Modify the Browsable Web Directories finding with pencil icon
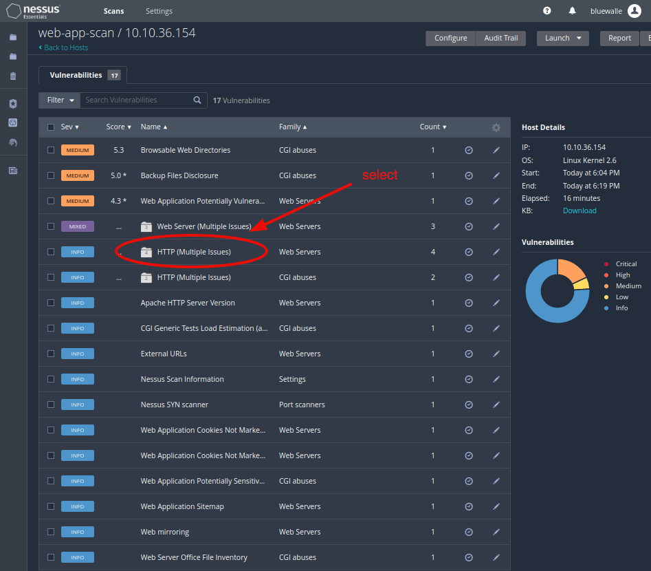Image resolution: width=651 pixels, height=571 pixels. [x=496, y=150]
